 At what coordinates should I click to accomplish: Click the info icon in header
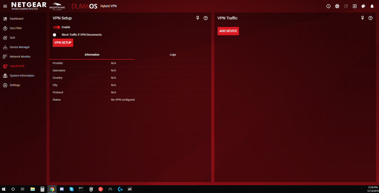tap(328, 6)
